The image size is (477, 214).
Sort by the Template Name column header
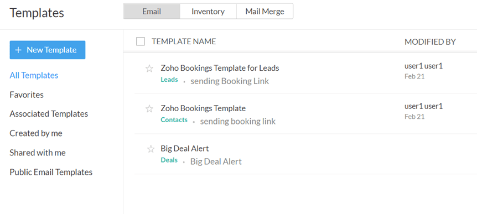[184, 41]
